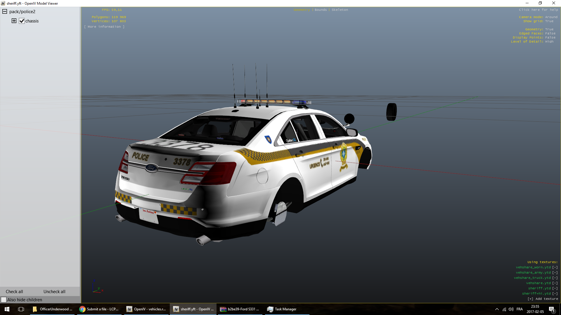Open WinRAR b2be39-Ford taskbar item
This screenshot has width=561, height=315.
point(240,309)
